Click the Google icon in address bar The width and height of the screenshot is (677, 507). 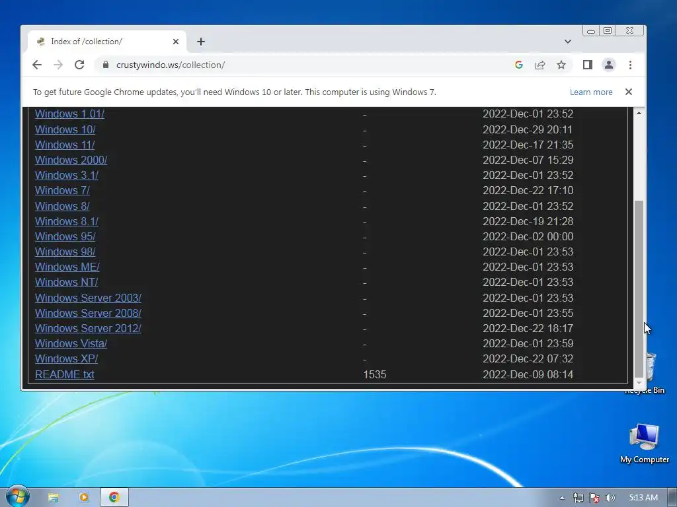point(519,65)
